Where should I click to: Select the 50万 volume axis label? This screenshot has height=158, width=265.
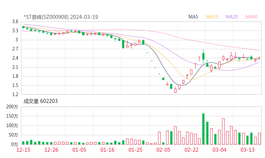(x=13, y=135)
